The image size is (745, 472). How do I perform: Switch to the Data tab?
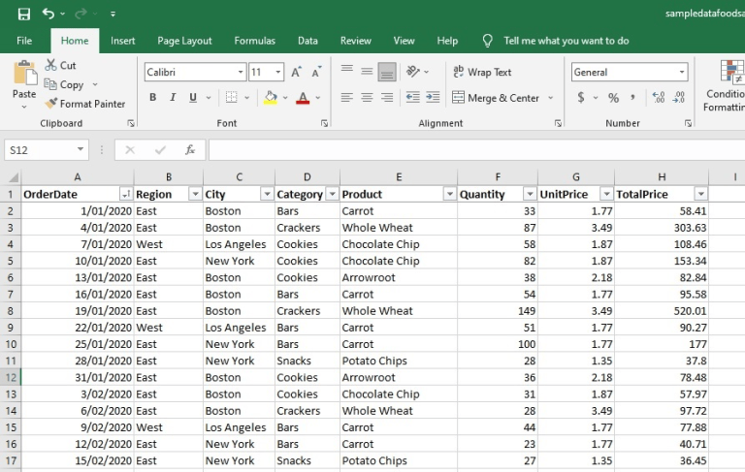tap(308, 41)
